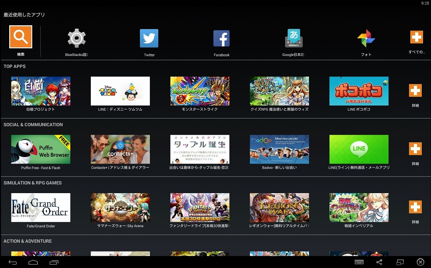Open LINE Disney Tsum Tsum thumbnail
431x268 pixels.
120,91
